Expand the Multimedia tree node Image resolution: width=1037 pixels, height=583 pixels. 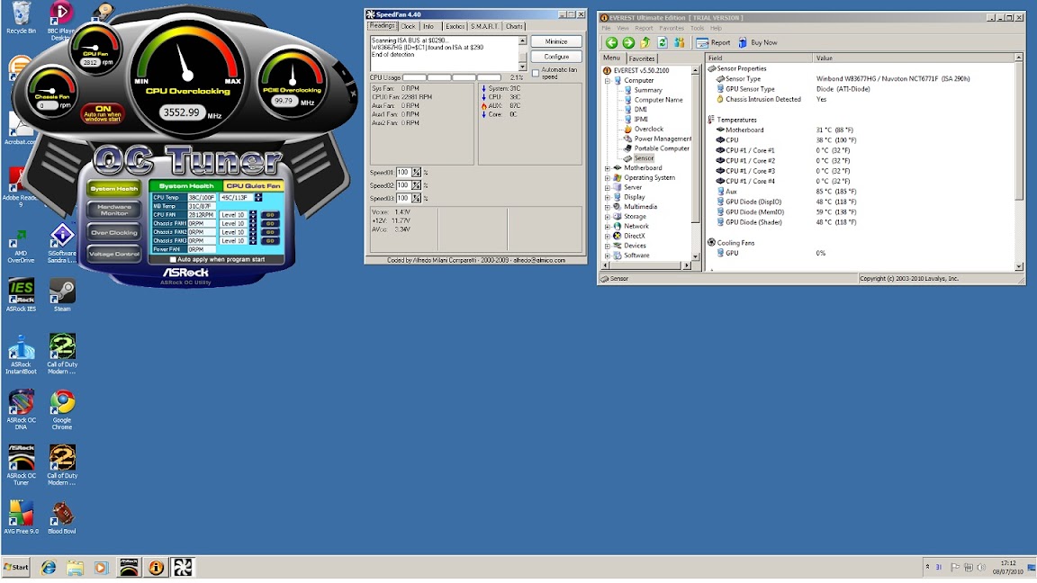[607, 207]
